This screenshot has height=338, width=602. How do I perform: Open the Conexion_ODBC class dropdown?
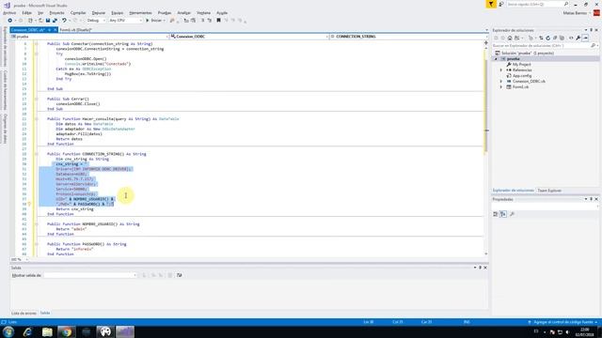[249, 37]
